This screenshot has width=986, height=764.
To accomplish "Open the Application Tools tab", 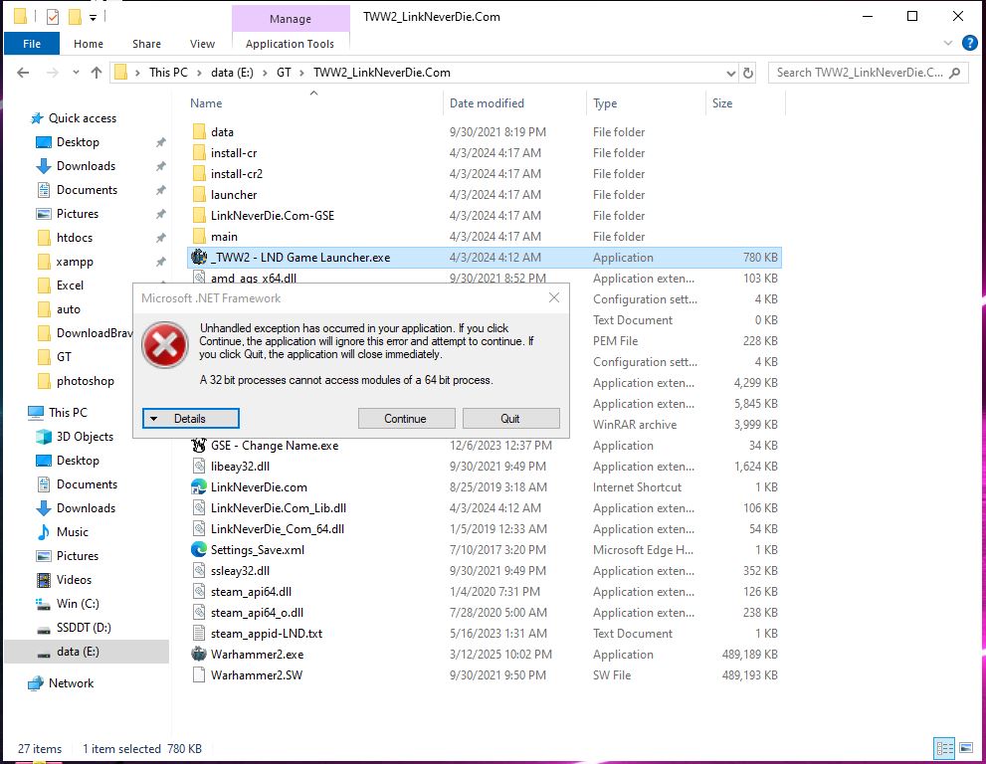I will 290,44.
